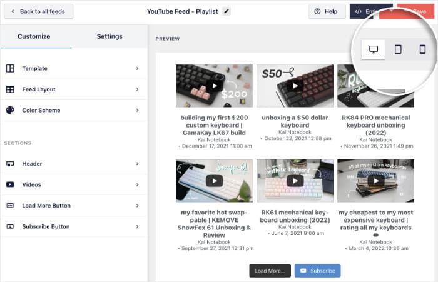Open the Help button
438x282 pixels.
[x=327, y=11]
